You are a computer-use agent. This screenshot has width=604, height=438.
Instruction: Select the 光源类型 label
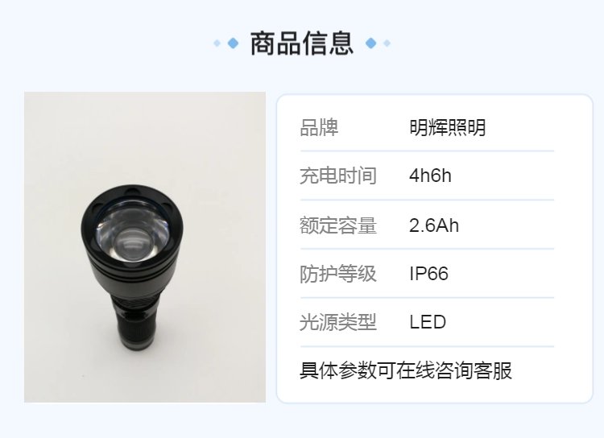point(338,322)
